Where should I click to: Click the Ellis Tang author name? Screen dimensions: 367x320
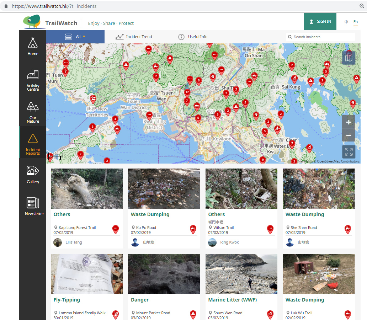pos(74,242)
